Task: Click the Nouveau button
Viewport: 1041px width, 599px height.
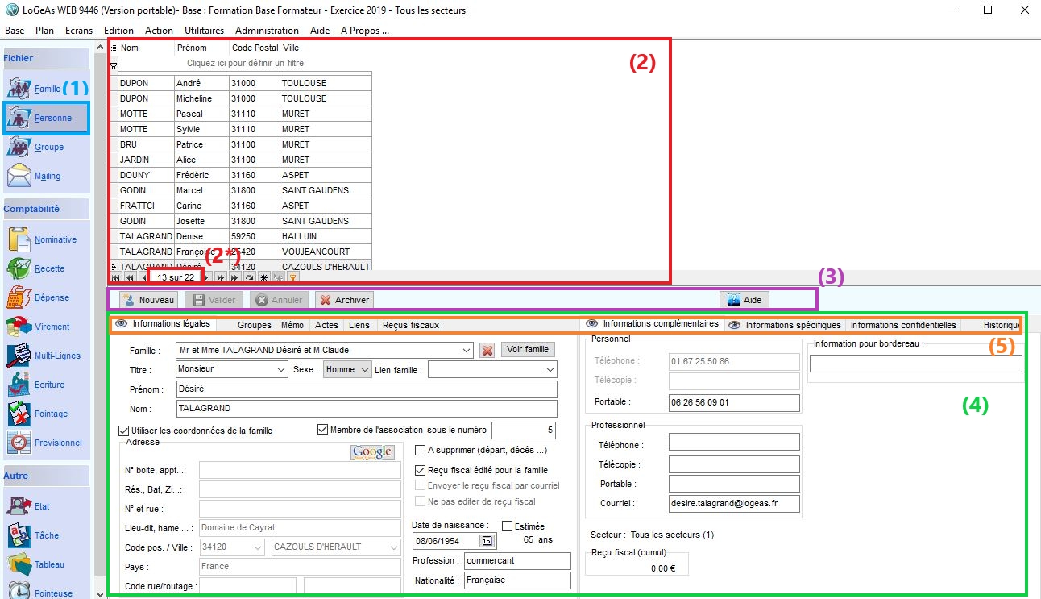Action: [148, 300]
